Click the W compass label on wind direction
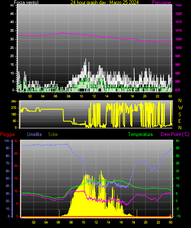The height and width of the screenshot is (228, 191). [x=180, y=108]
